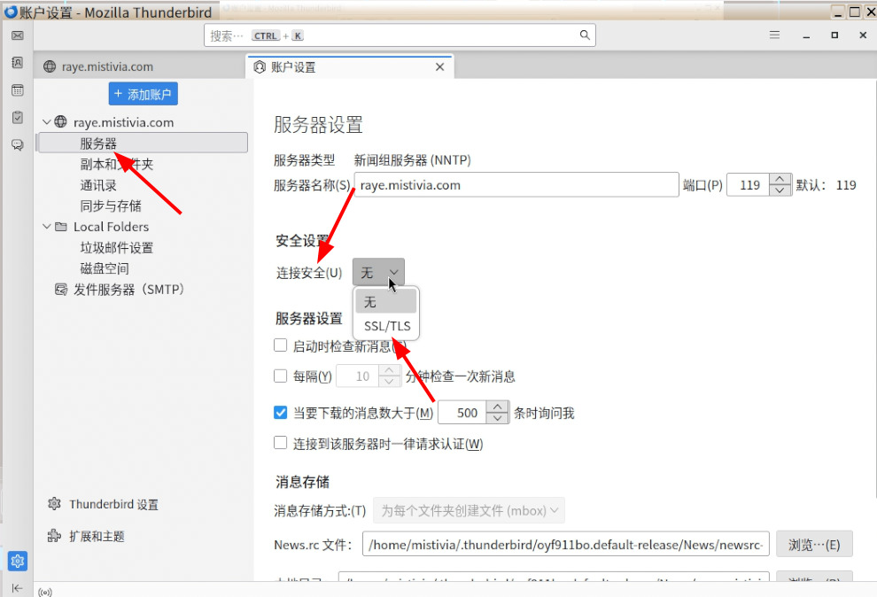Click the 服务器名称 input field
Viewport: 877px width, 597px height.
(x=516, y=184)
